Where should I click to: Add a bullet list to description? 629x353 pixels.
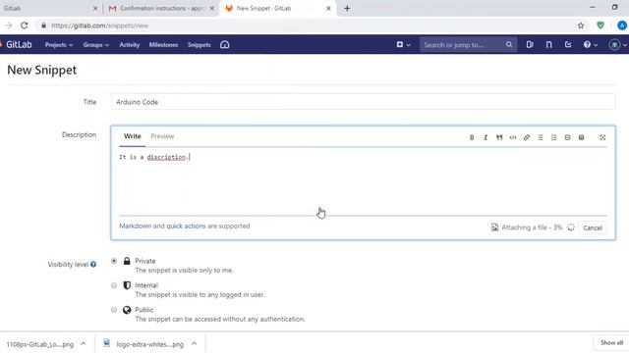point(540,137)
